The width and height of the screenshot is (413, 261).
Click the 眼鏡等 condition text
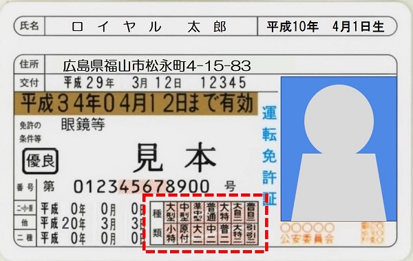83,125
